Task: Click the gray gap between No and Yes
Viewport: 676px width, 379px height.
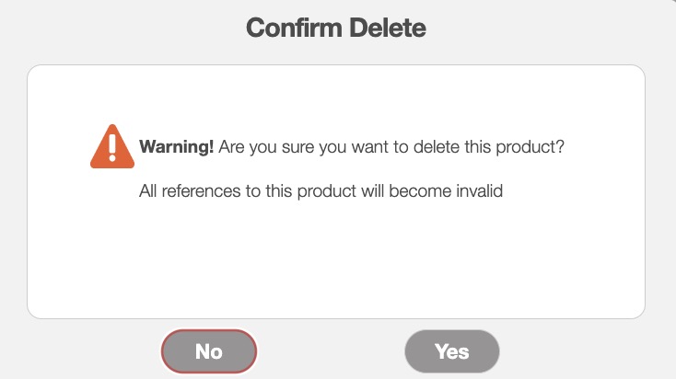Action: pyautogui.click(x=331, y=351)
